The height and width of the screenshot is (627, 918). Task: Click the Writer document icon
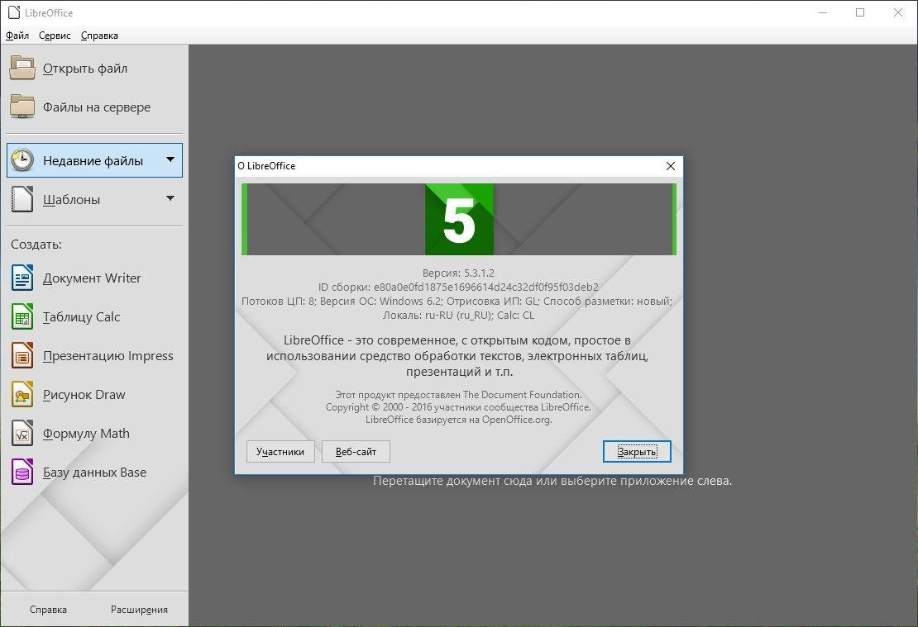click(22, 278)
